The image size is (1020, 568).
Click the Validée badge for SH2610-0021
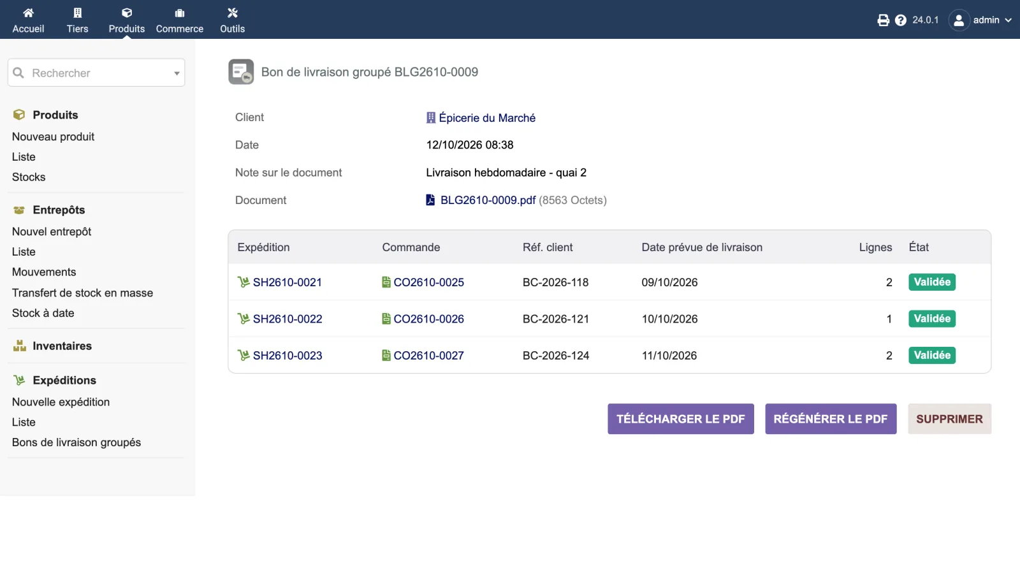pyautogui.click(x=932, y=282)
